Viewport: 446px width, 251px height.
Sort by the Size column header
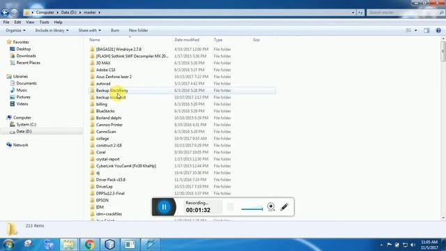[x=256, y=40]
